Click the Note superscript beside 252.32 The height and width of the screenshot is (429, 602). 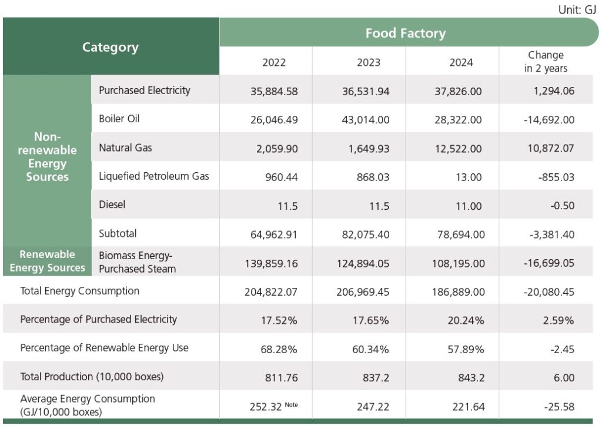(x=293, y=404)
